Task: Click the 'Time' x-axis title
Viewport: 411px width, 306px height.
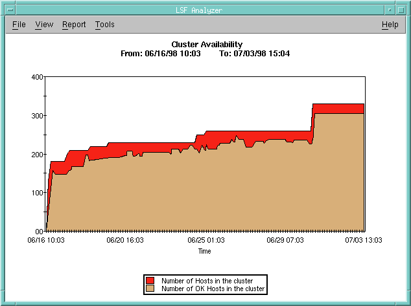Action: [204, 251]
